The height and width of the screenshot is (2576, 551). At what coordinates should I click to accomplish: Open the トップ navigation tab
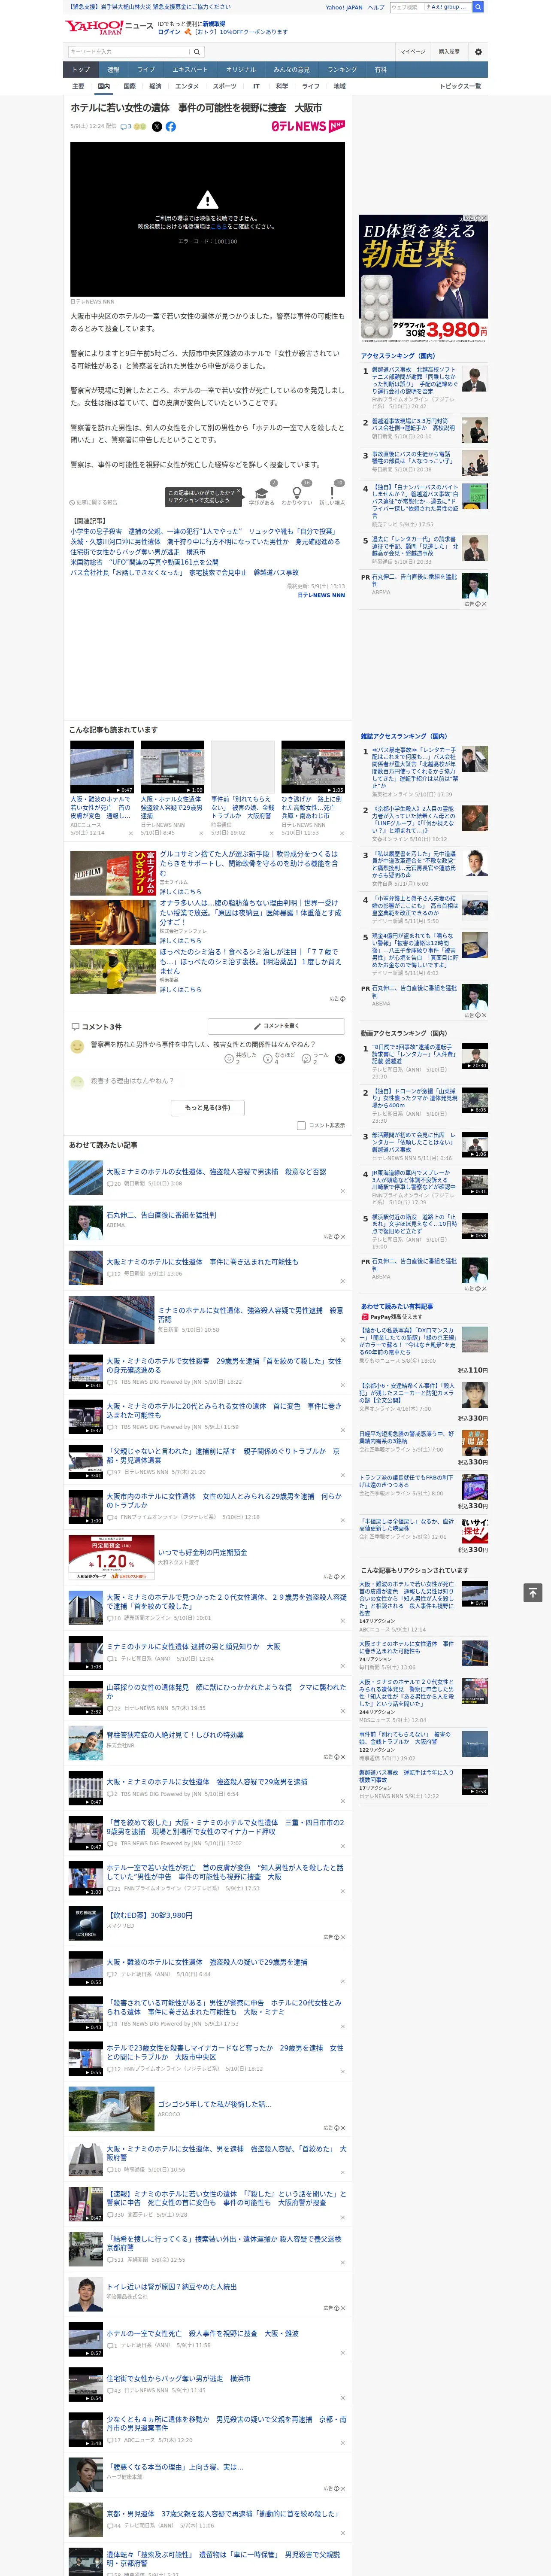(x=81, y=69)
